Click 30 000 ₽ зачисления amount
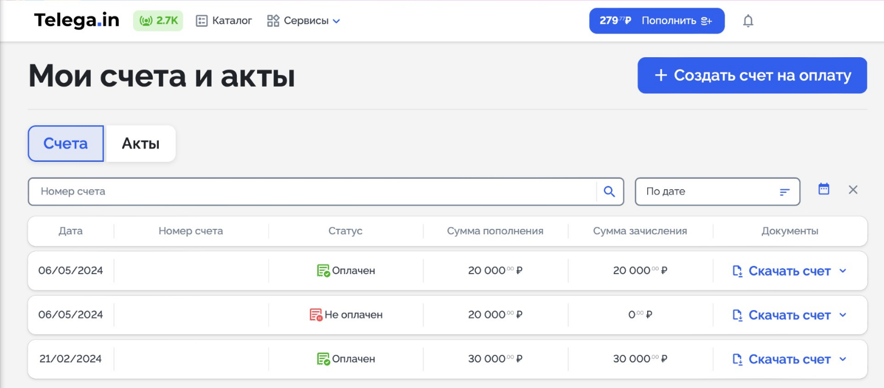This screenshot has width=884, height=388. [x=640, y=359]
